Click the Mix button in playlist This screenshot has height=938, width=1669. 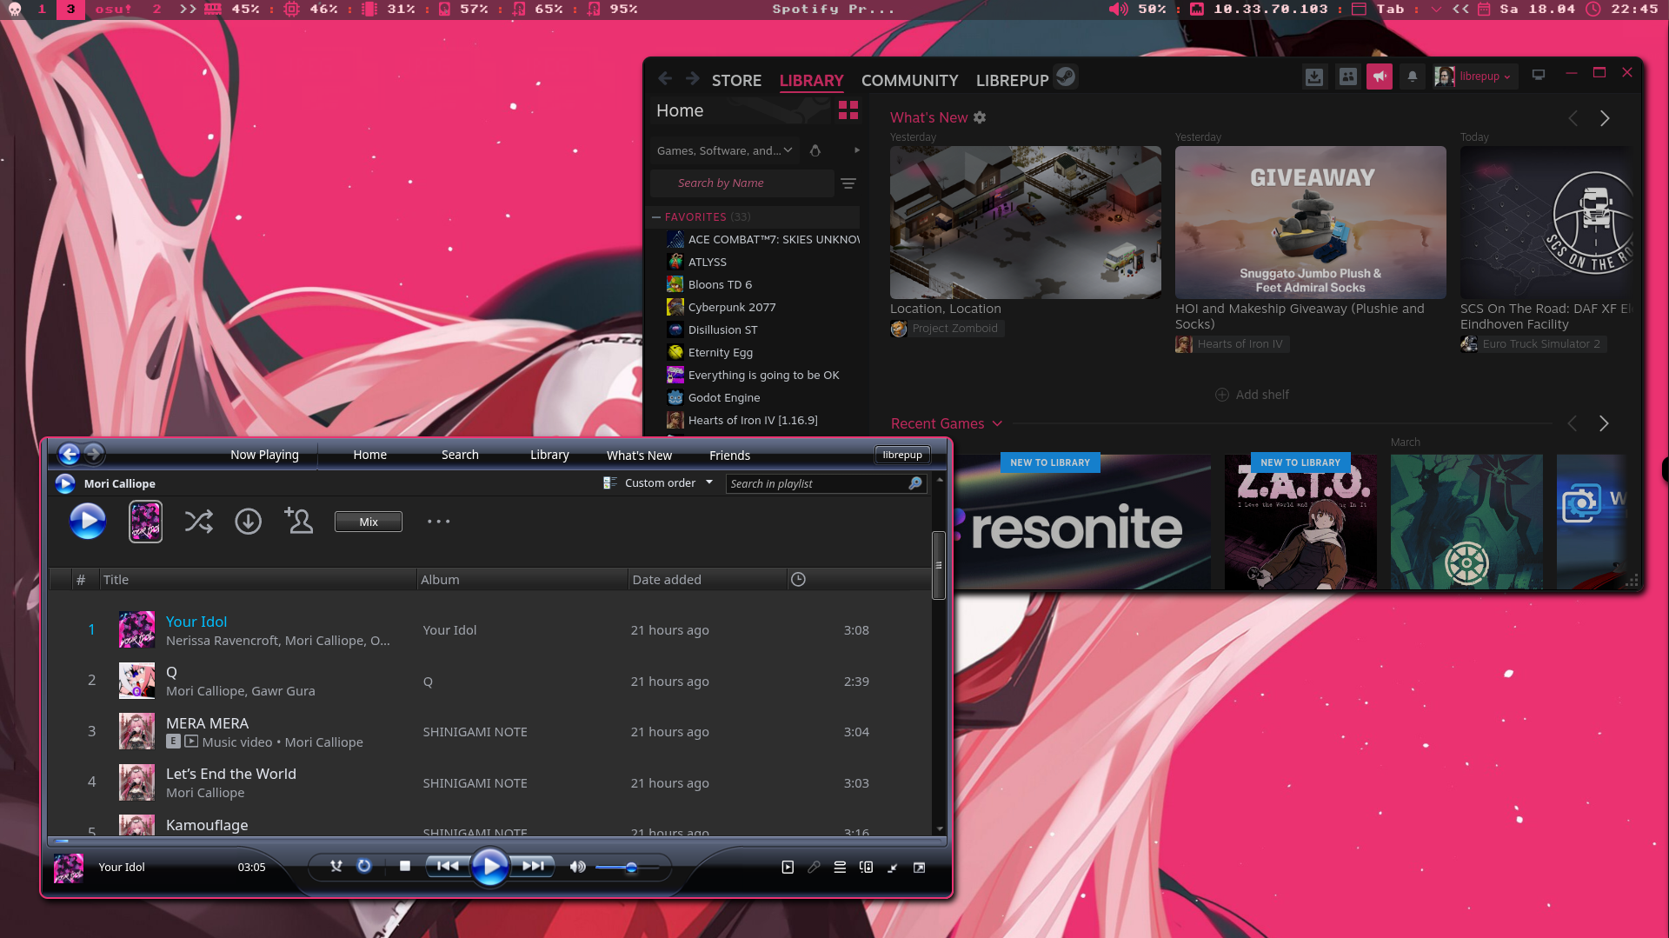point(369,522)
